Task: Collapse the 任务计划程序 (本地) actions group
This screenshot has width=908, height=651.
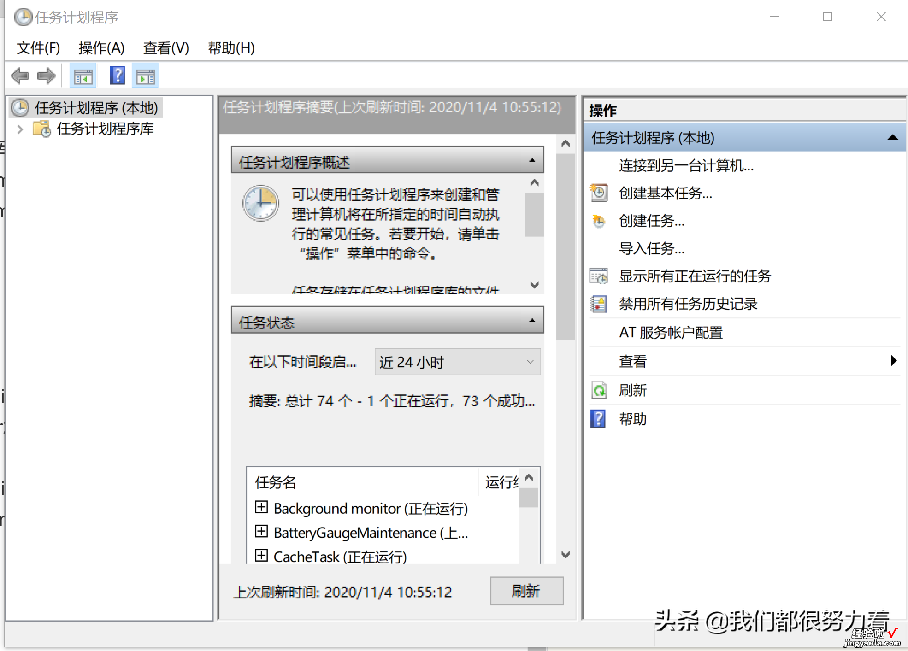Action: pos(893,137)
